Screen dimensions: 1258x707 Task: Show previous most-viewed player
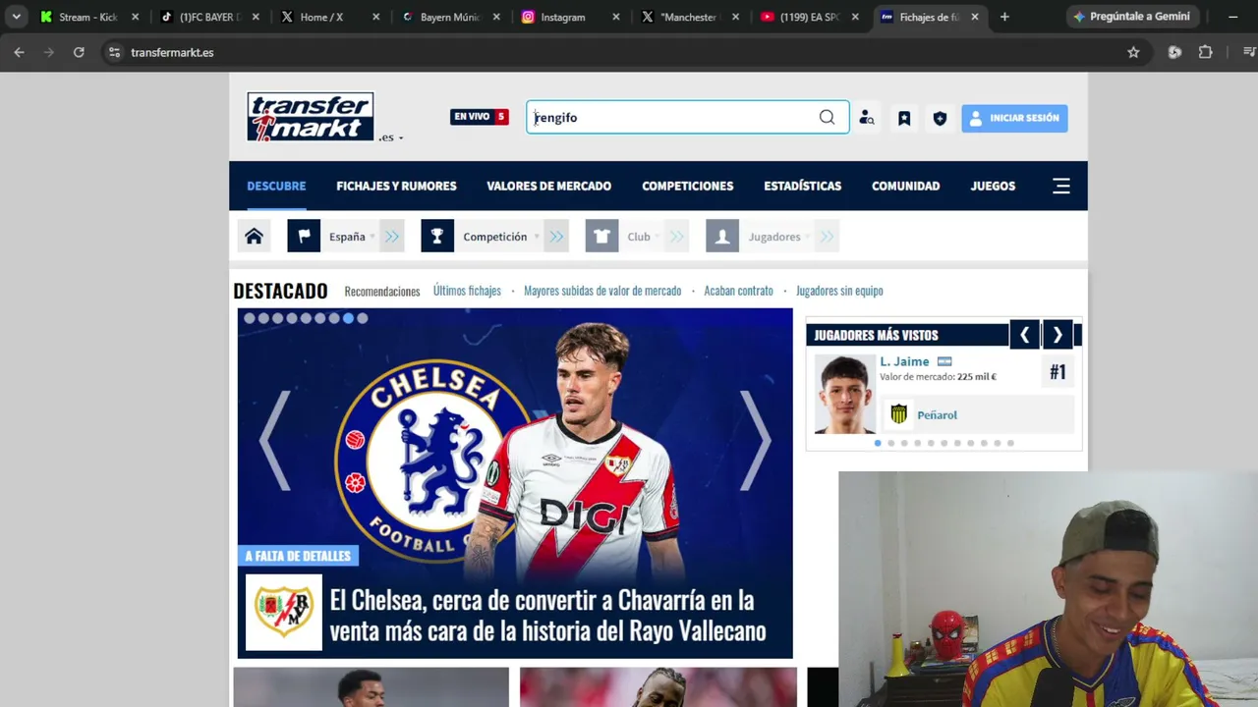[1024, 335]
